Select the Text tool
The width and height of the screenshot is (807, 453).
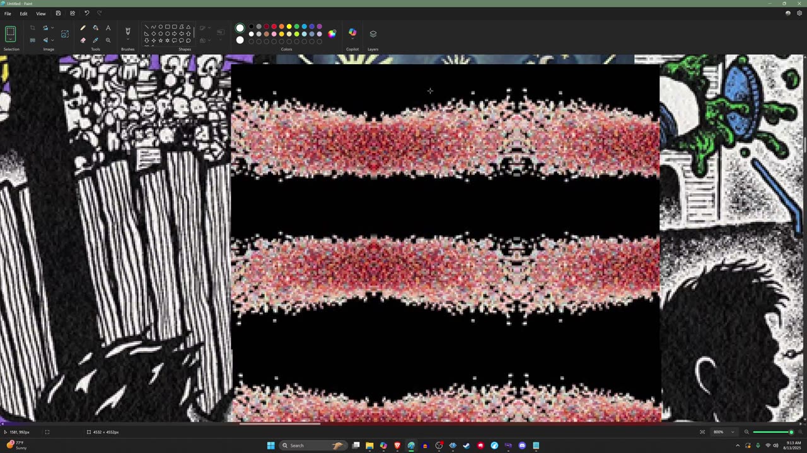pos(108,28)
